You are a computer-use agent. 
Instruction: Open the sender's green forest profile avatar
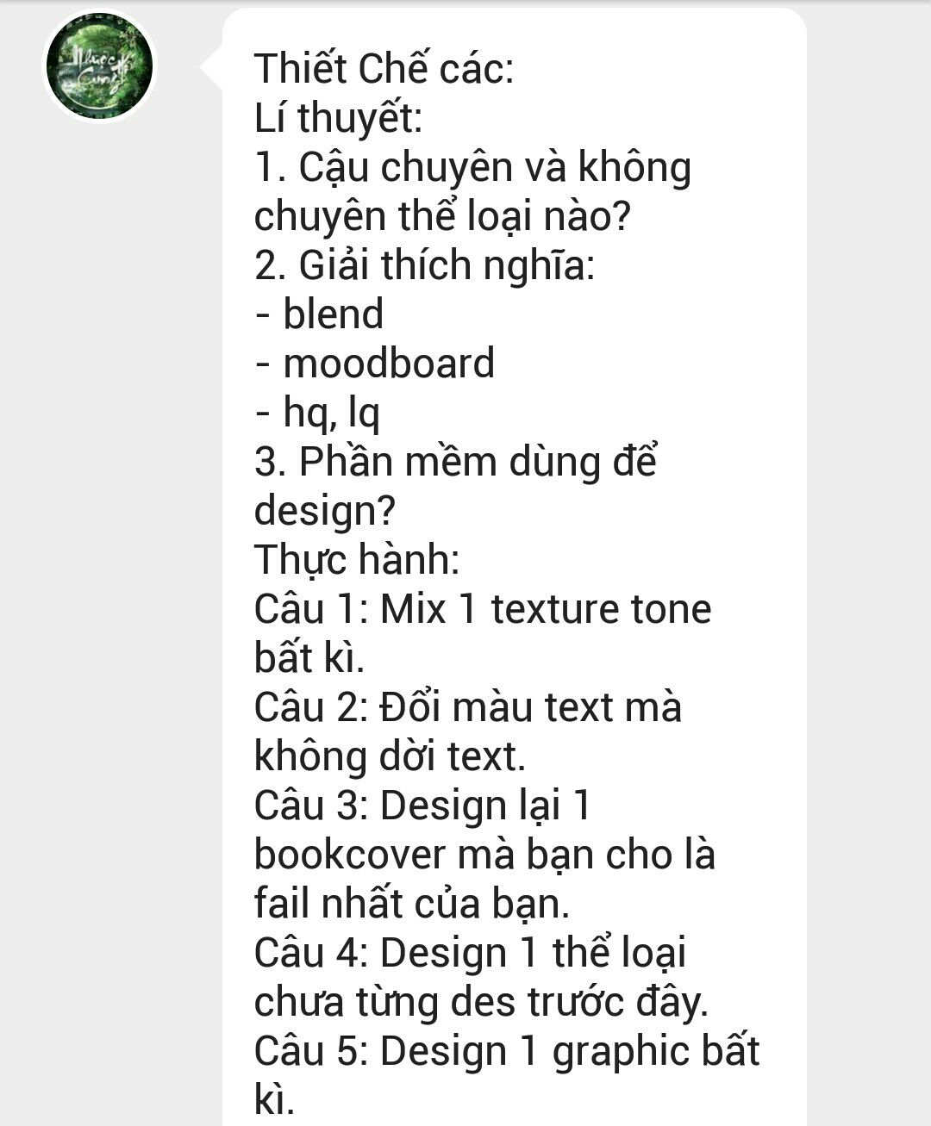tap(99, 66)
